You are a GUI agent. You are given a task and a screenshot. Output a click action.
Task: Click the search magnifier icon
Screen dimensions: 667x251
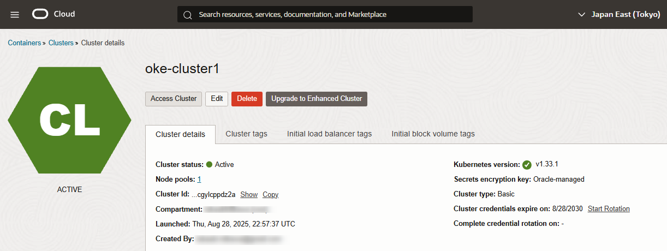tap(188, 15)
